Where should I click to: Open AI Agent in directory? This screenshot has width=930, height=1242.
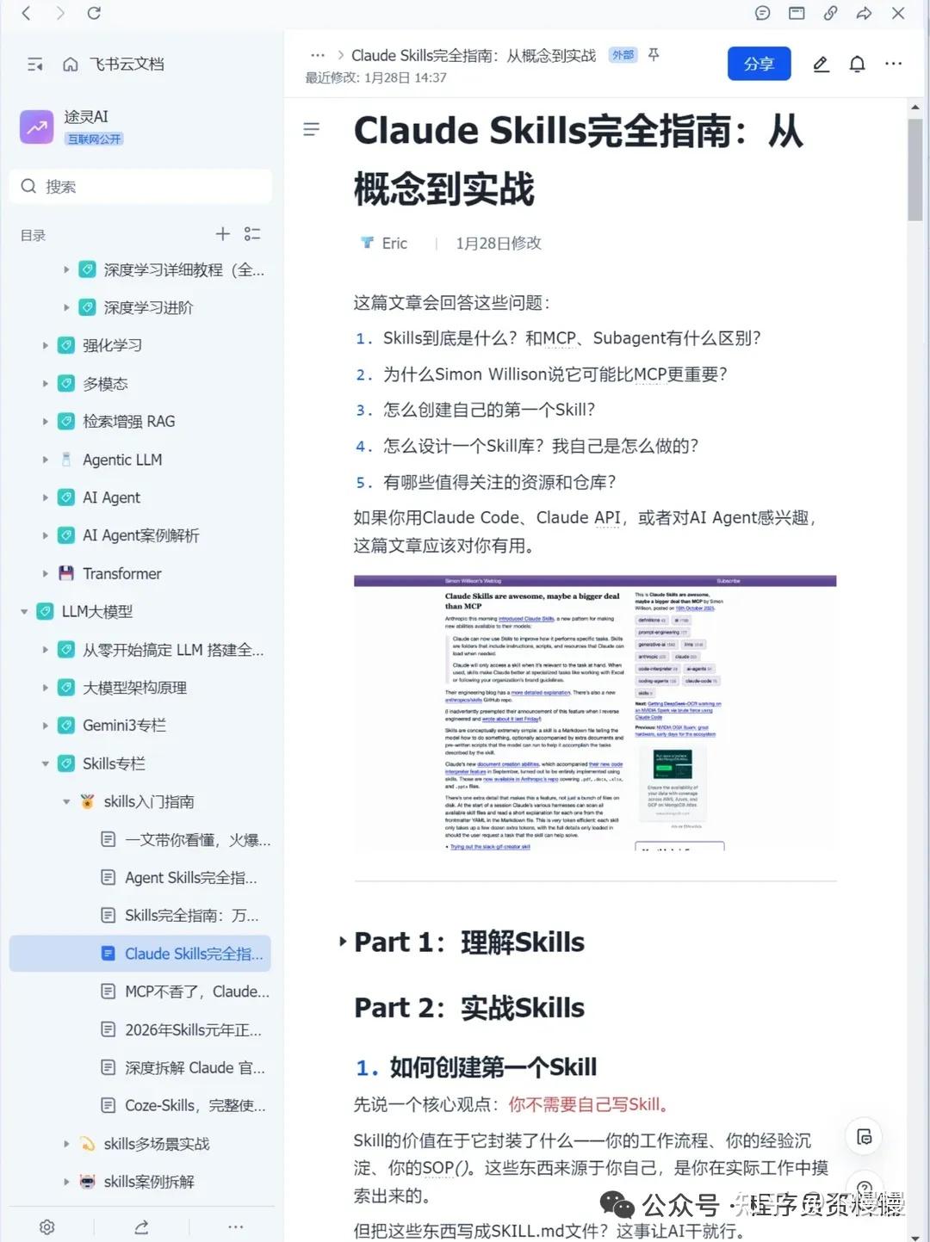[x=111, y=497]
